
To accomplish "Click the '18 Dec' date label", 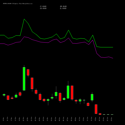I will [x=15, y=119].
